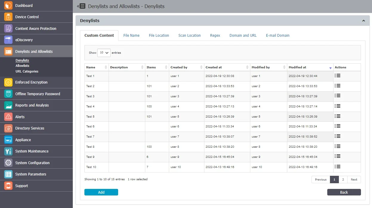Open the Denylists submenu link
Viewport: 372px width, 208px height.
pyautogui.click(x=22, y=60)
